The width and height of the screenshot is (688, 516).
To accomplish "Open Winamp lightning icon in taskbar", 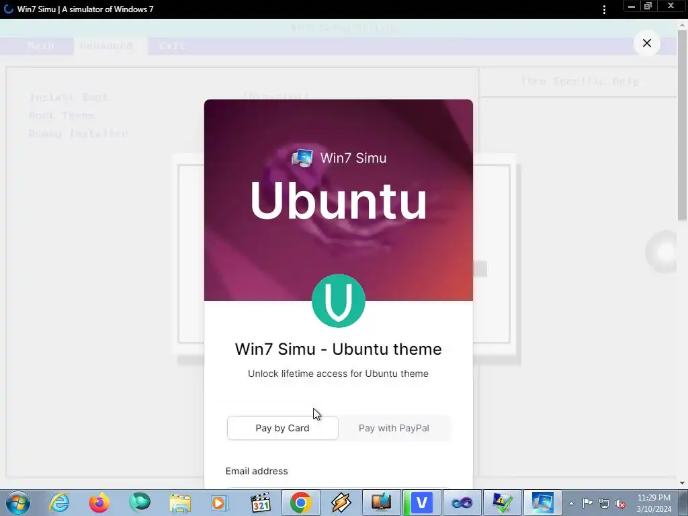I will point(341,503).
